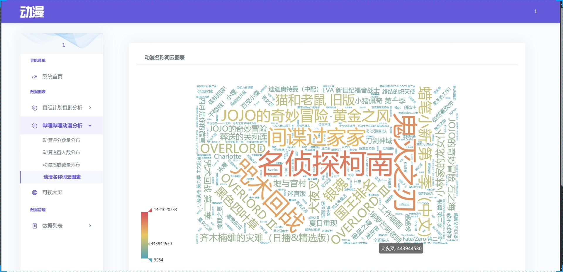The image size is (563, 272).
Task: Click the 动漫 logo in the header
Action: click(x=32, y=12)
